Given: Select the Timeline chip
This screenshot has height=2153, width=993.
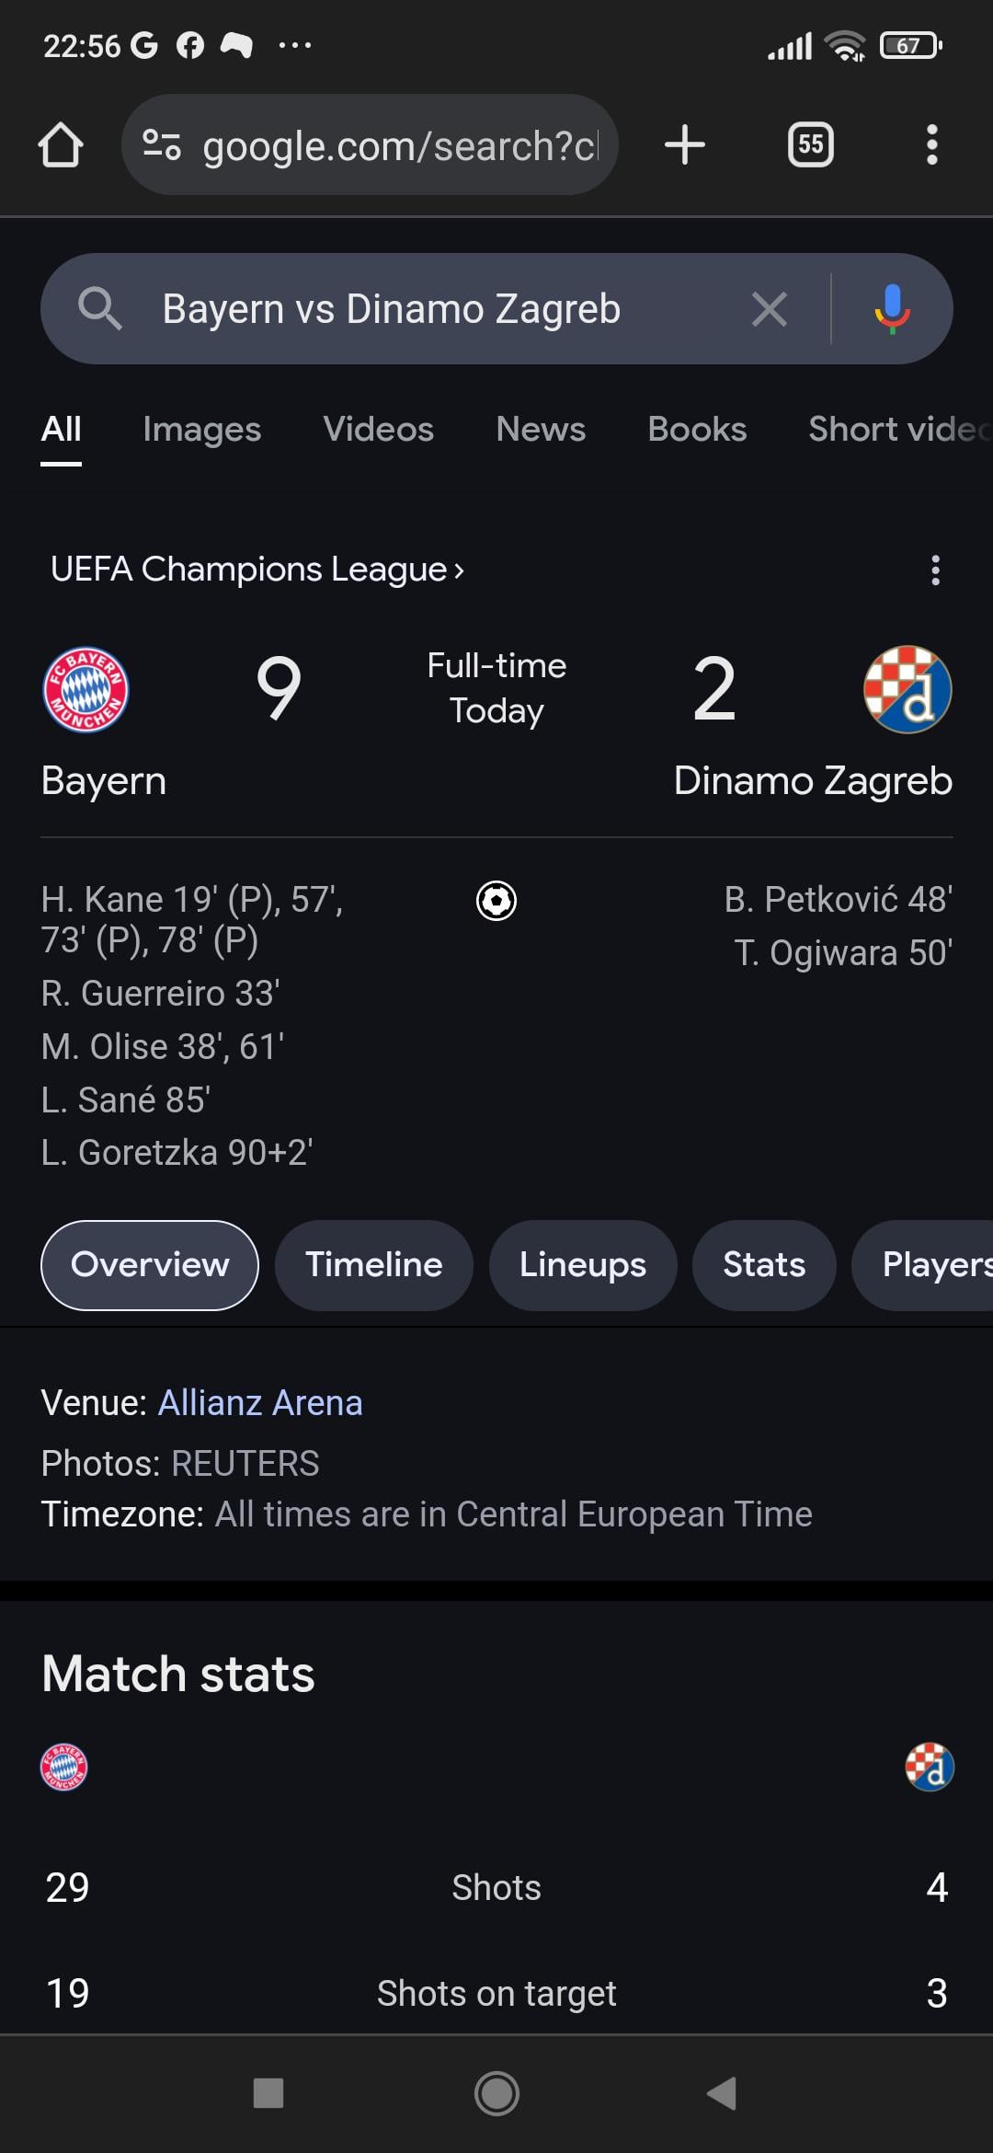Looking at the screenshot, I should pos(373,1265).
